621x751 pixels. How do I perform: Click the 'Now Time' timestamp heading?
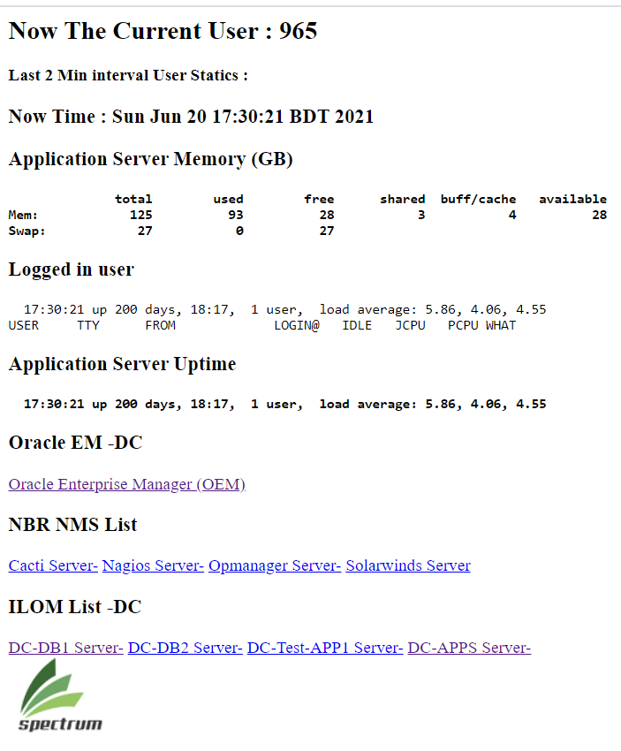point(191,117)
